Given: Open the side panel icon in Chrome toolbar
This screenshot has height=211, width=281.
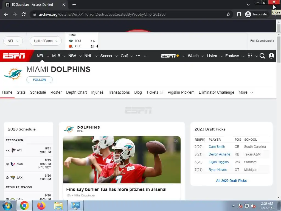Looking at the screenshot, I should pos(239,14).
